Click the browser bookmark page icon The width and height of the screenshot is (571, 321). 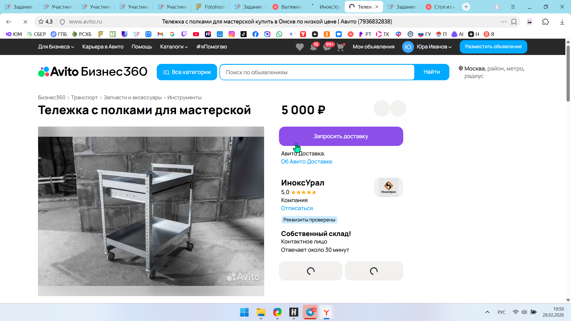(x=514, y=22)
